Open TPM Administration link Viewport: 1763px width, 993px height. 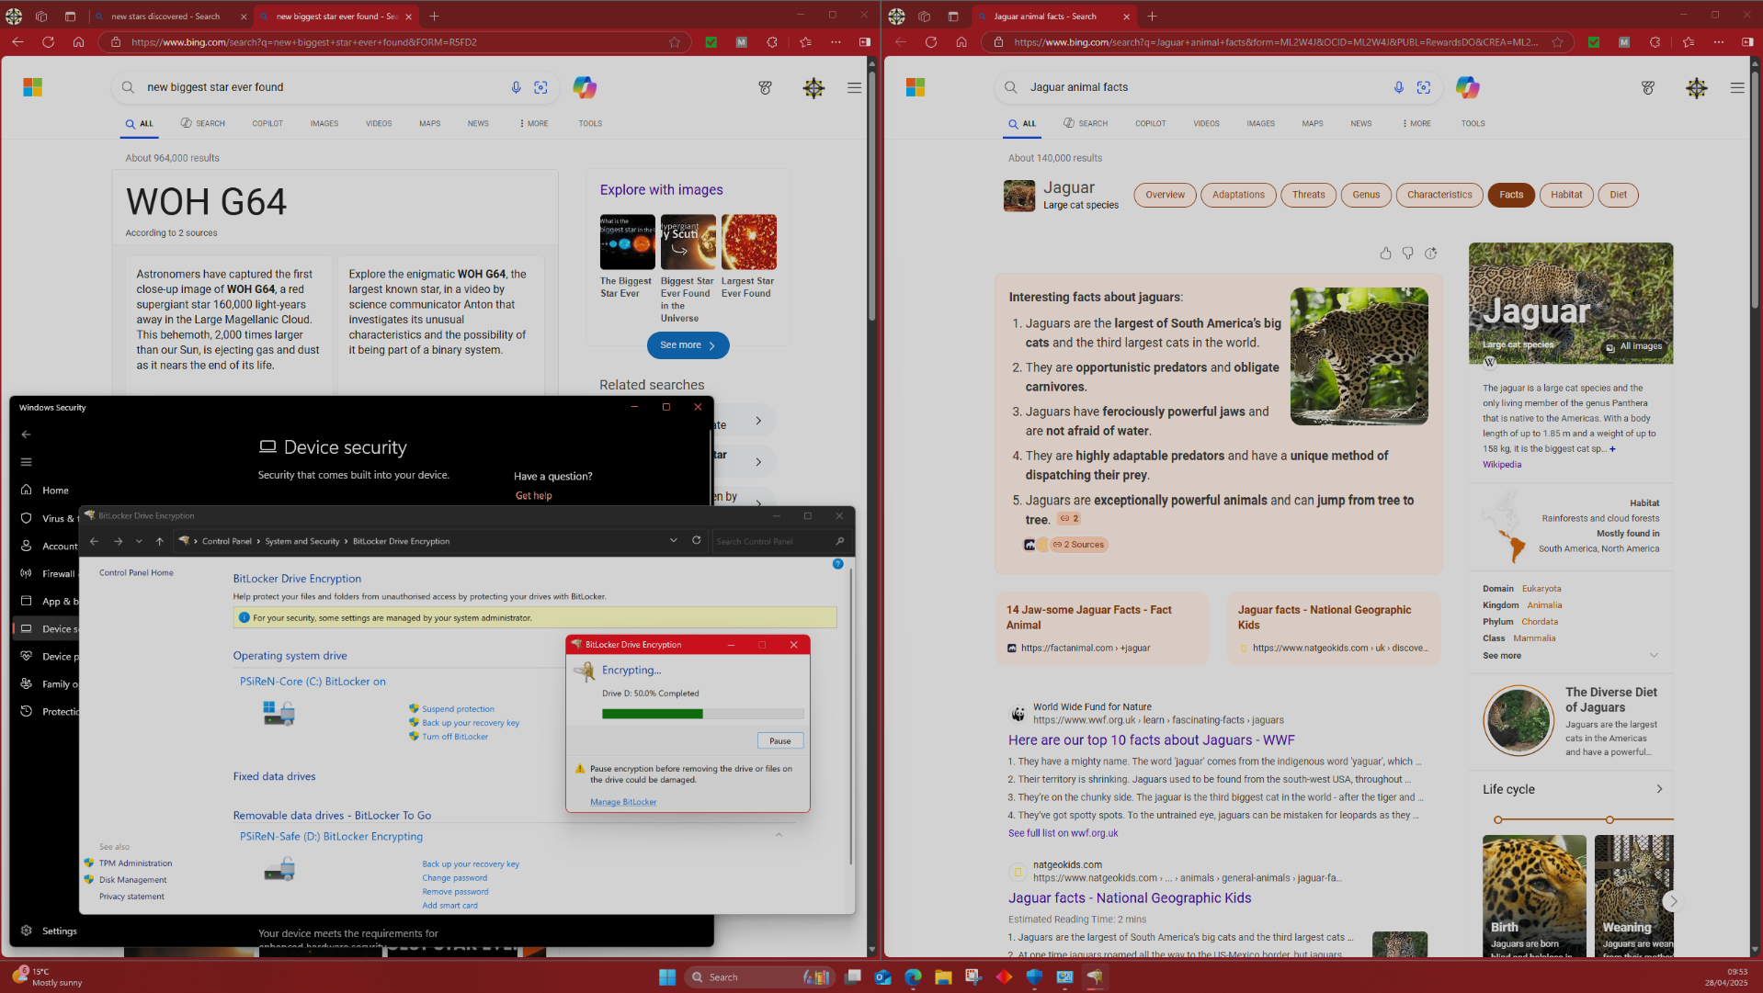(135, 863)
